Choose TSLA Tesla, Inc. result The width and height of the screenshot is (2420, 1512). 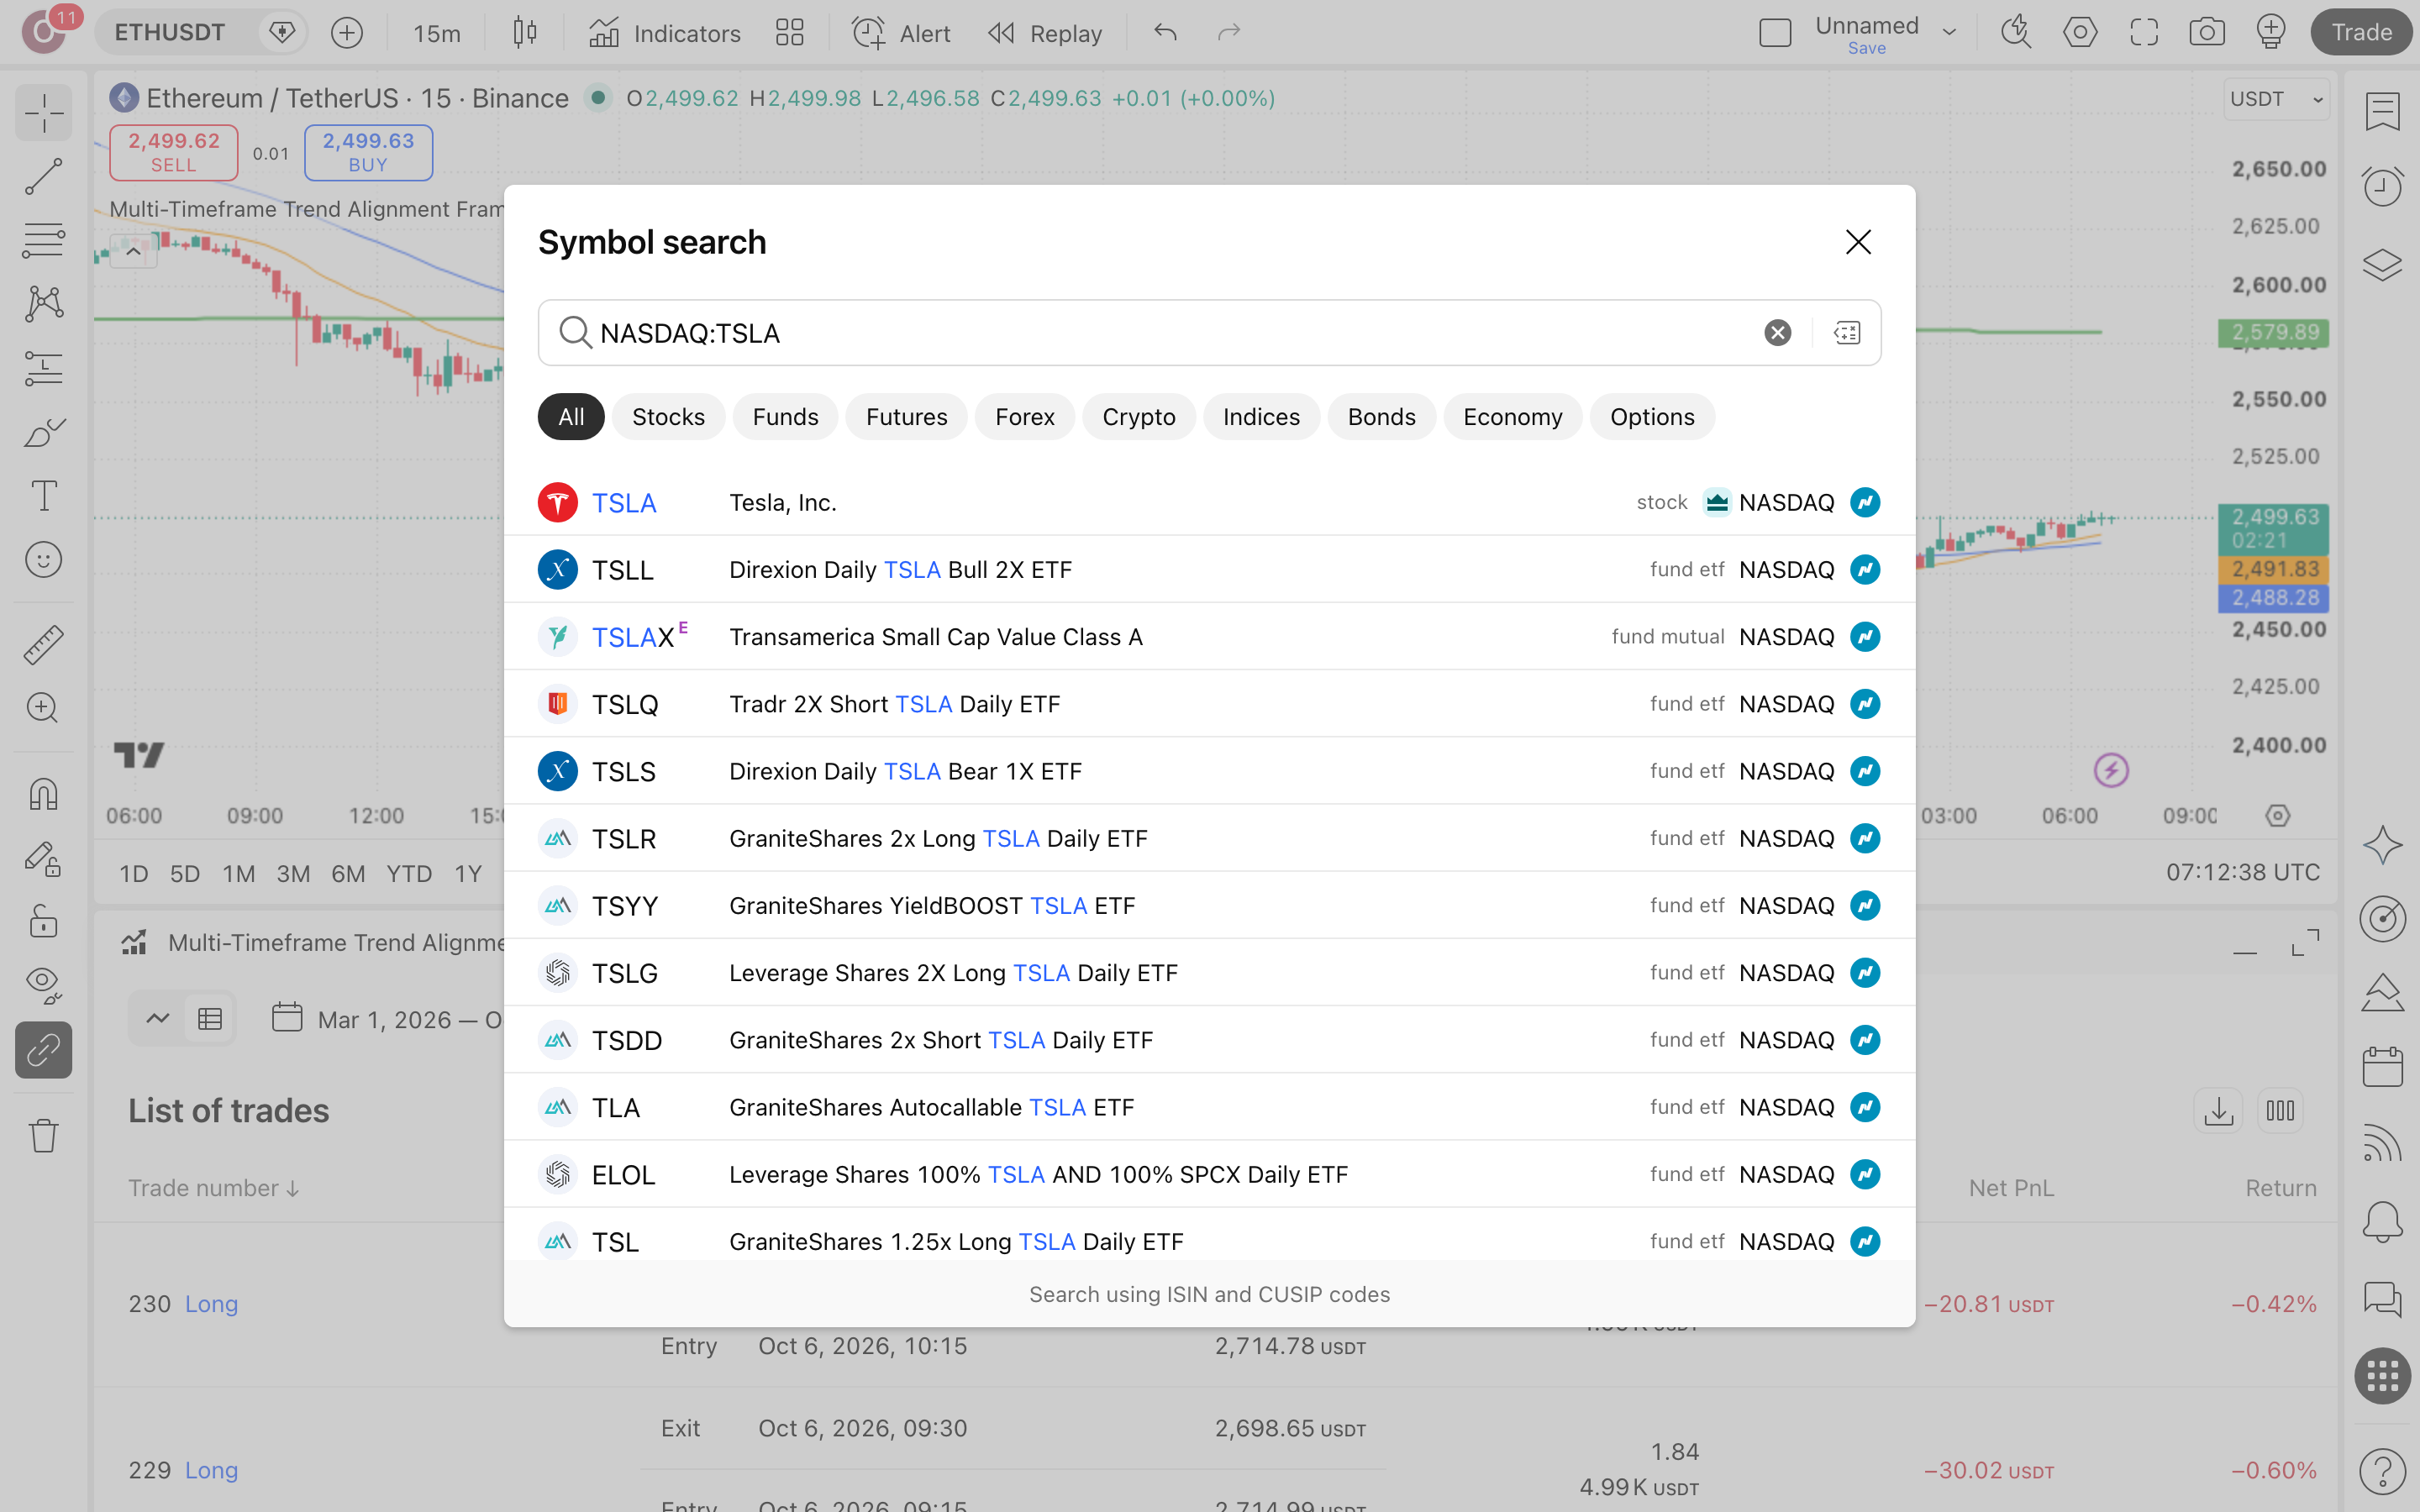point(1209,502)
